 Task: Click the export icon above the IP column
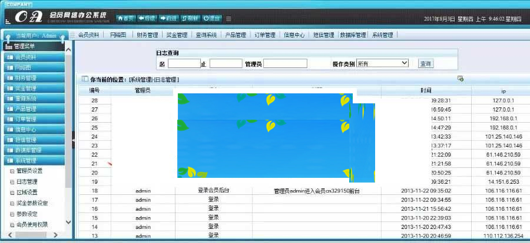click(x=460, y=79)
